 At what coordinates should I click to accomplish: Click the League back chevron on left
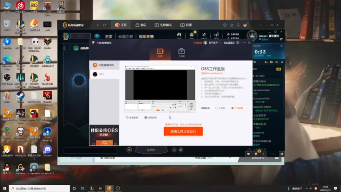(x=64, y=48)
